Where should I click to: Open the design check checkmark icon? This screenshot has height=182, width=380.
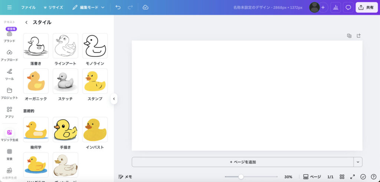pos(363,177)
